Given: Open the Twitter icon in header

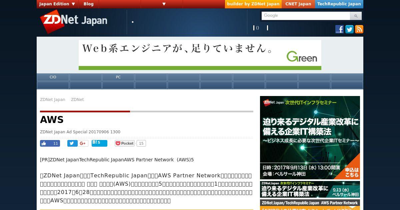Looking at the screenshot, I should pos(349,29).
